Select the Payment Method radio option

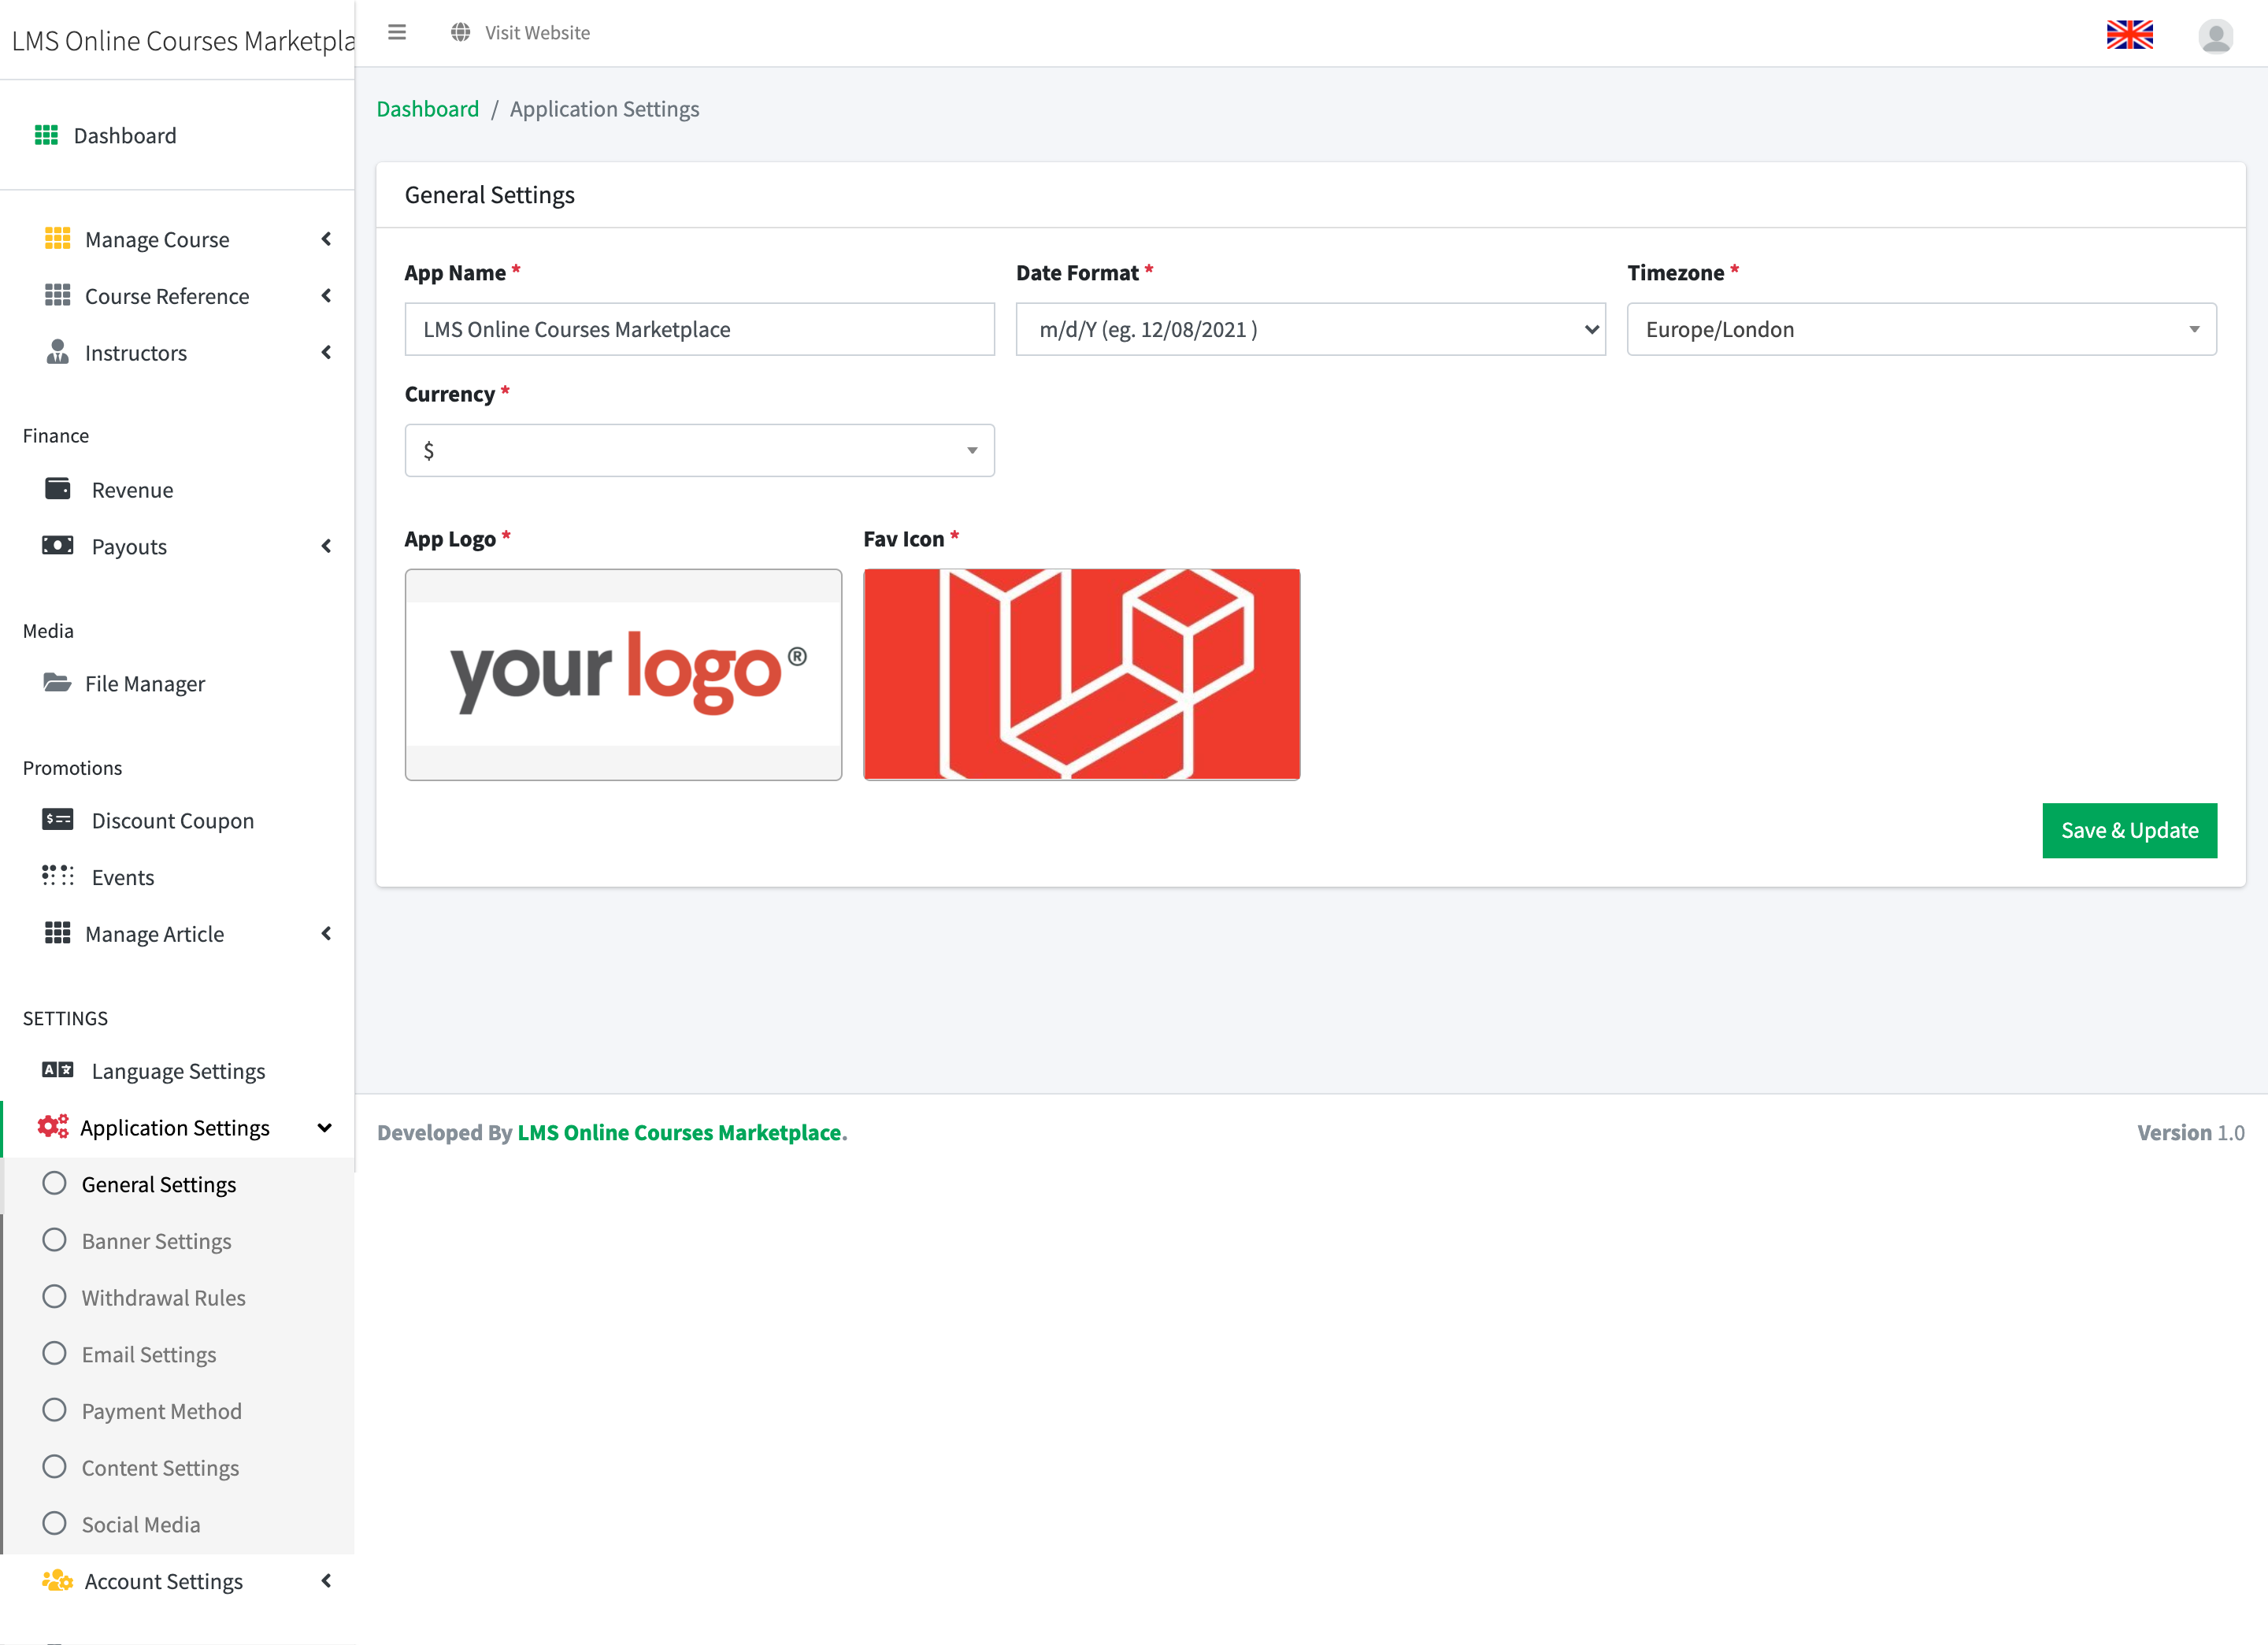55,1410
